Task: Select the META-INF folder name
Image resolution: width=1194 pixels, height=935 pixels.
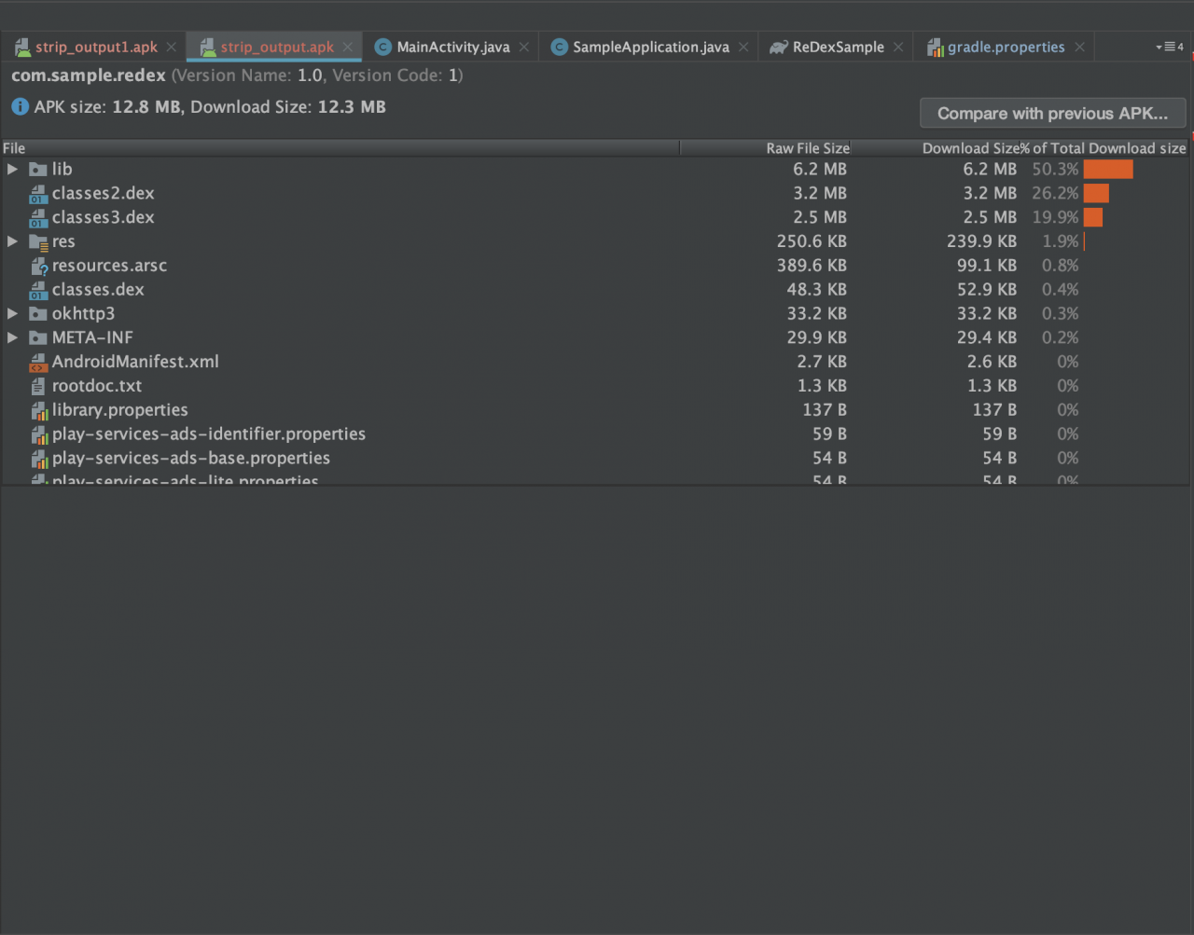Action: [x=92, y=337]
